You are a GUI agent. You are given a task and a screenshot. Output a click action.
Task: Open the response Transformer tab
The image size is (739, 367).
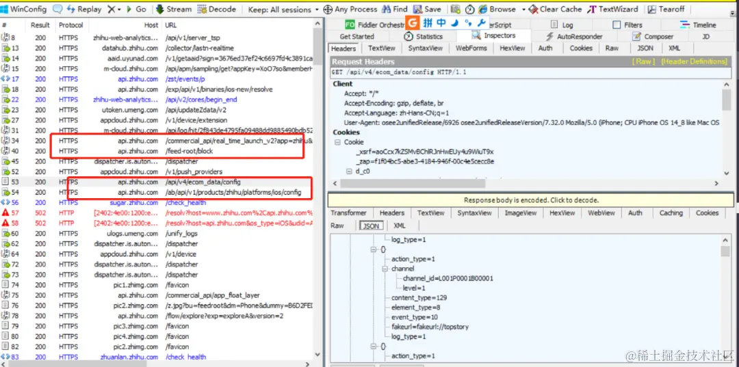[348, 213]
